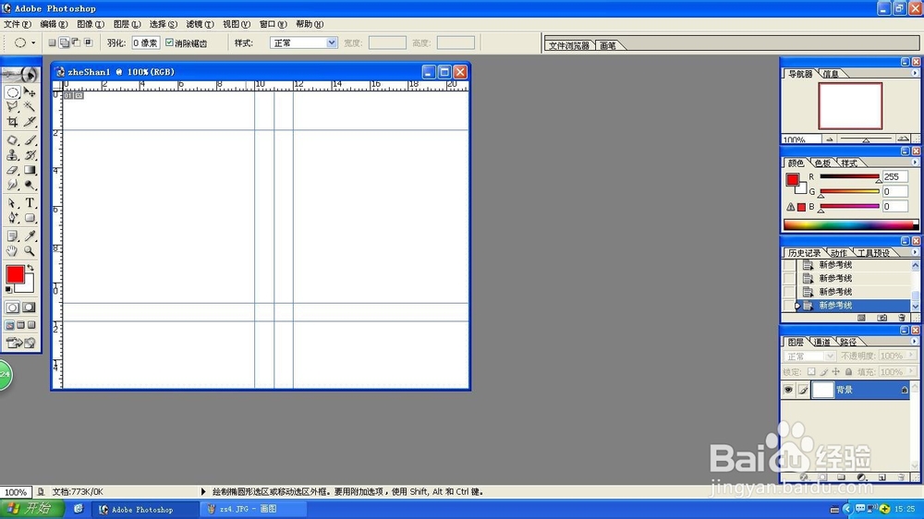Select the History Brush tool

coord(30,155)
